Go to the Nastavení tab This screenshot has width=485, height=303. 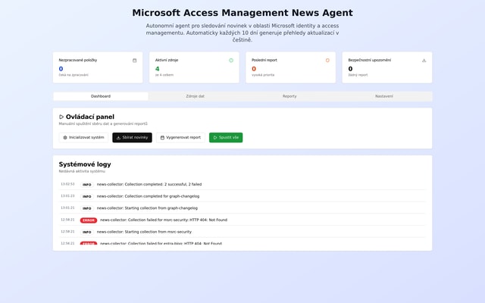coord(384,96)
